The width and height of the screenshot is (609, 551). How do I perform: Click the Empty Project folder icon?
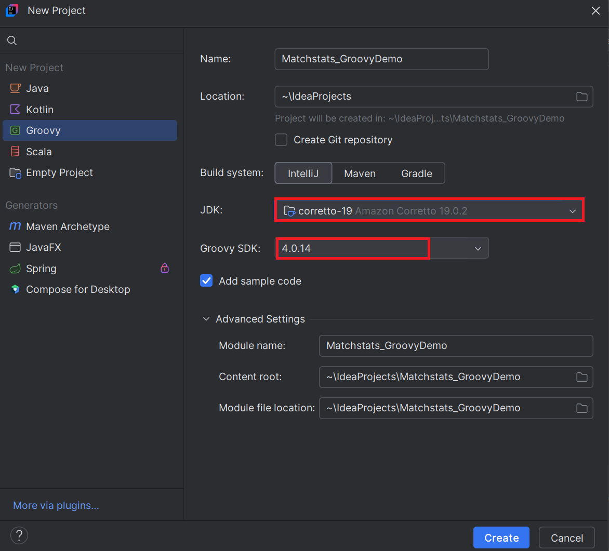15,173
